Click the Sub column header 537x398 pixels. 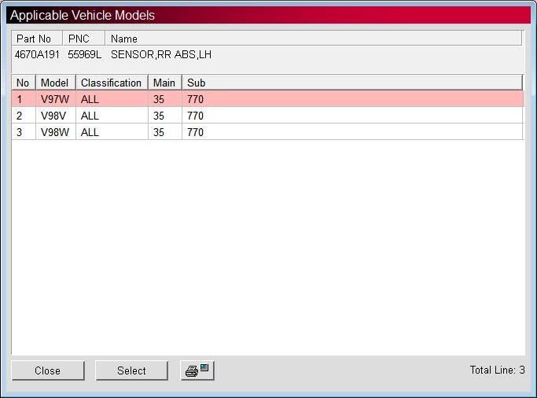coord(352,83)
